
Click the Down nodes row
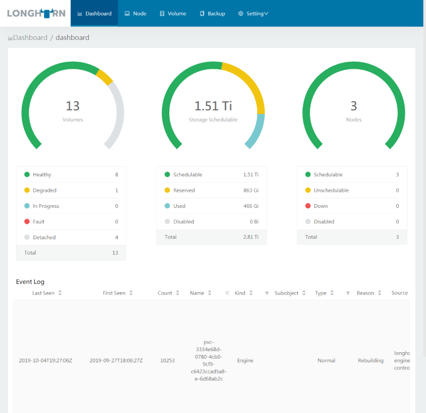352,206
